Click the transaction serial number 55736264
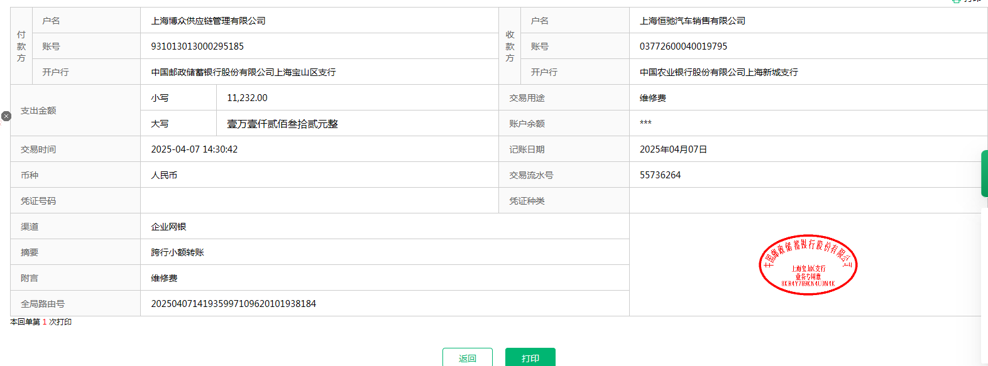 [660, 175]
